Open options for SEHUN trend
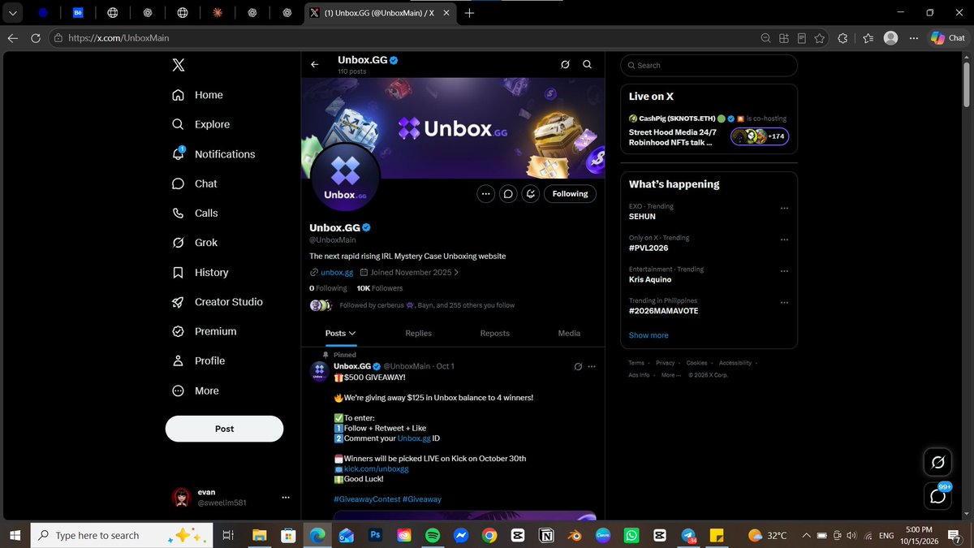 tap(784, 208)
